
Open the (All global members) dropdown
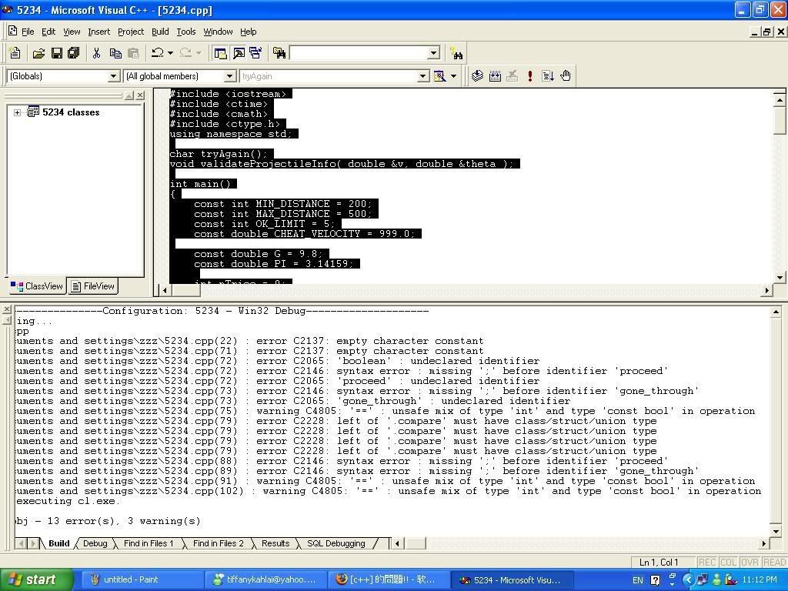coord(229,76)
